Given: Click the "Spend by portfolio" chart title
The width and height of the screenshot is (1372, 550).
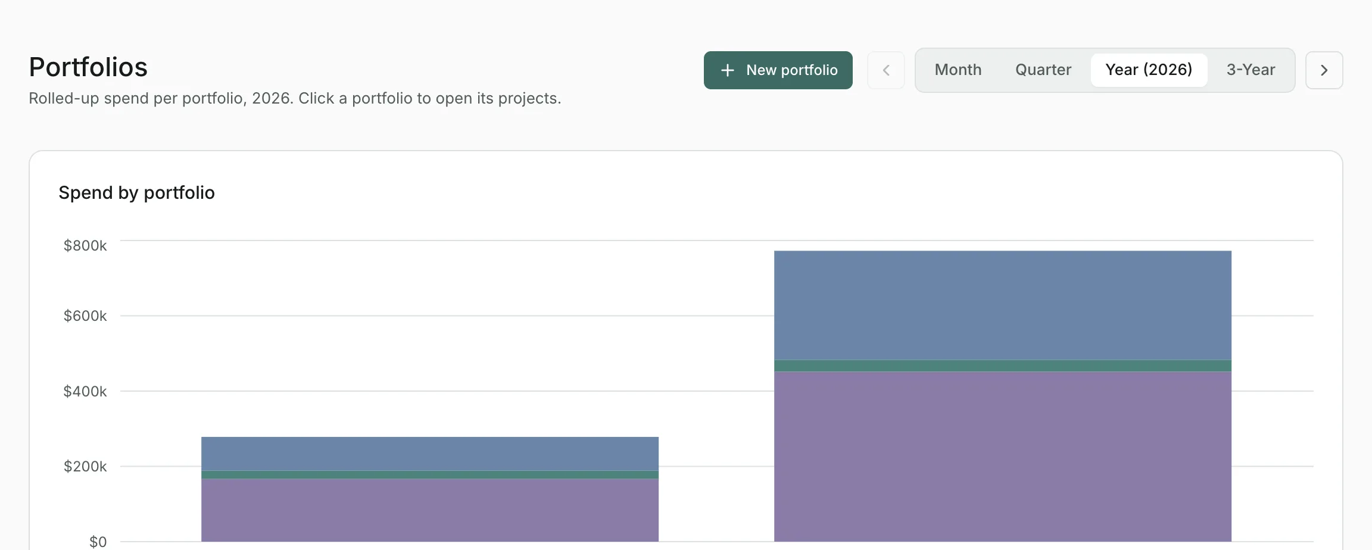Looking at the screenshot, I should click(x=136, y=193).
